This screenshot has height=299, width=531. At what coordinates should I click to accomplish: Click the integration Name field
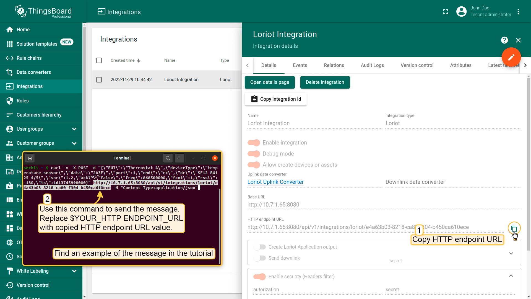(315, 123)
